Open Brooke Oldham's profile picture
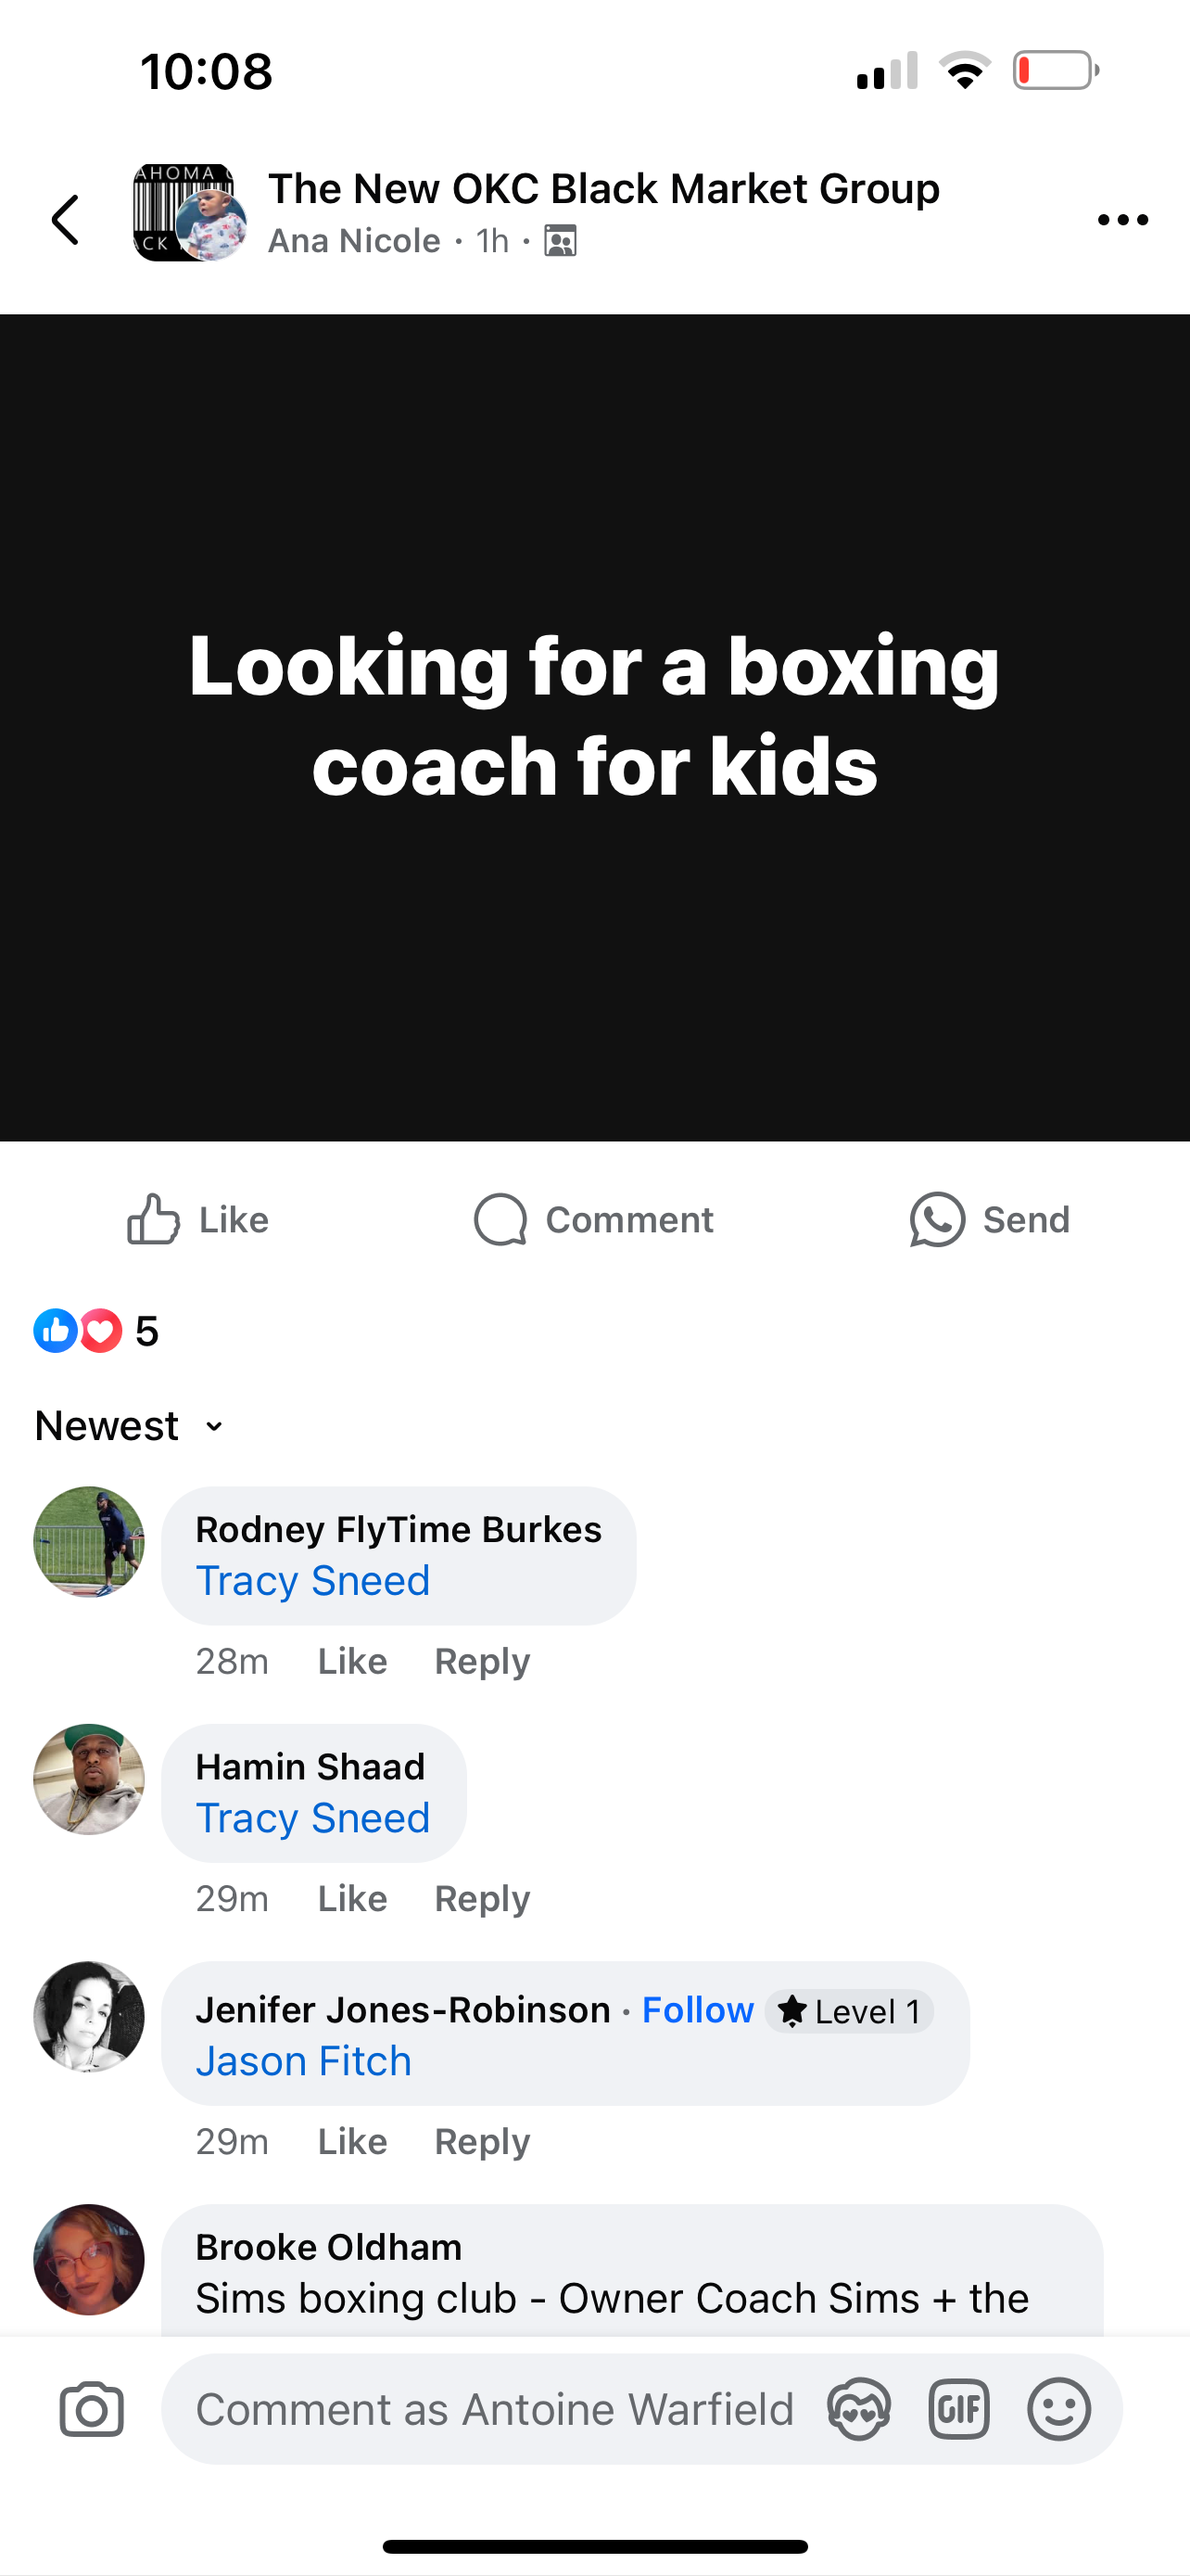 pos(89,2259)
